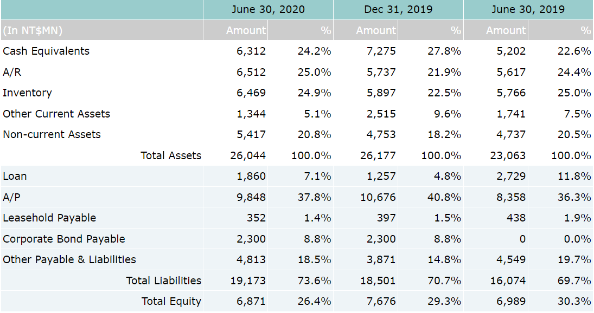Select the Loan row label
Viewport: 594px width, 313px height.
(15, 176)
